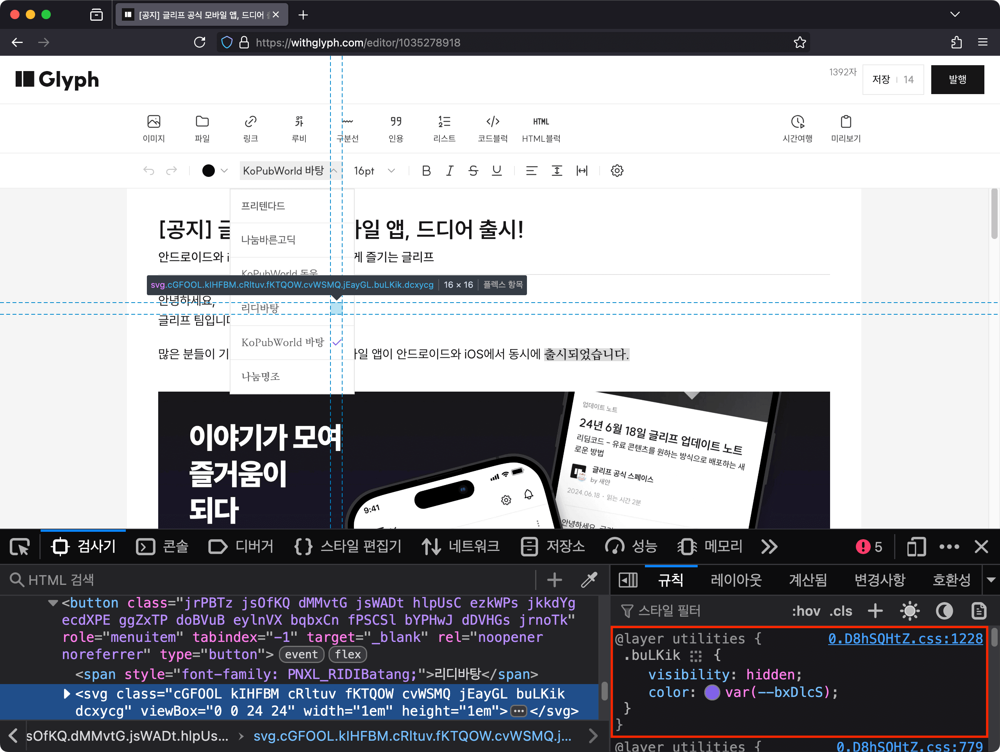Switch to 저장소 storage tab
This screenshot has width=1000, height=752.
[x=553, y=547]
